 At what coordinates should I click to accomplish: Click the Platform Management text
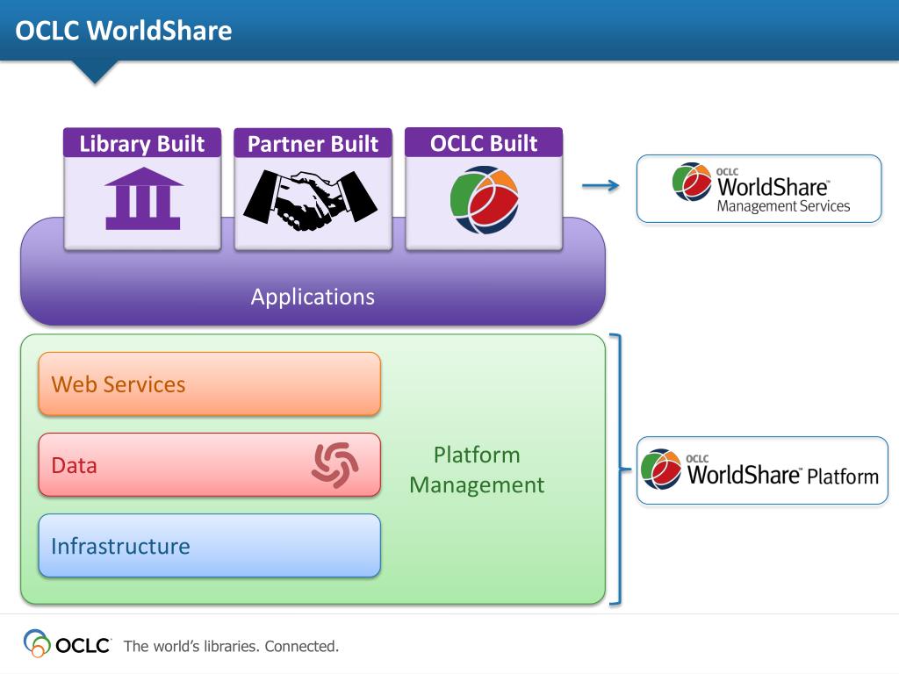click(x=477, y=470)
